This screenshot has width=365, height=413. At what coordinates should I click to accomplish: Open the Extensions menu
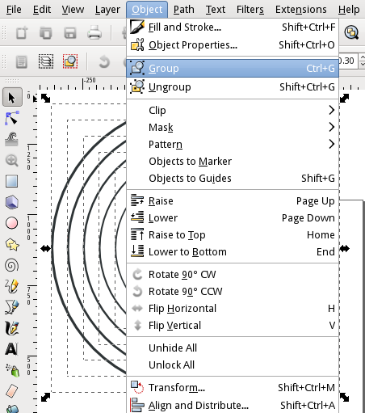click(300, 10)
